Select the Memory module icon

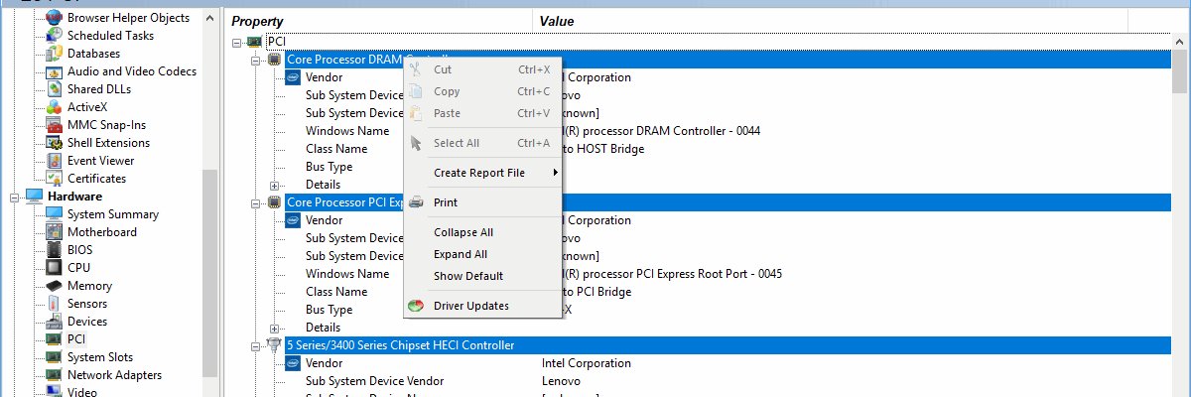[54, 286]
